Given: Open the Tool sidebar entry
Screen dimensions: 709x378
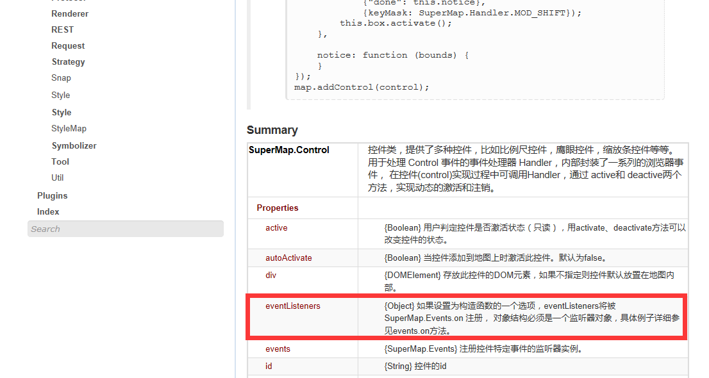Looking at the screenshot, I should pyautogui.click(x=60, y=162).
